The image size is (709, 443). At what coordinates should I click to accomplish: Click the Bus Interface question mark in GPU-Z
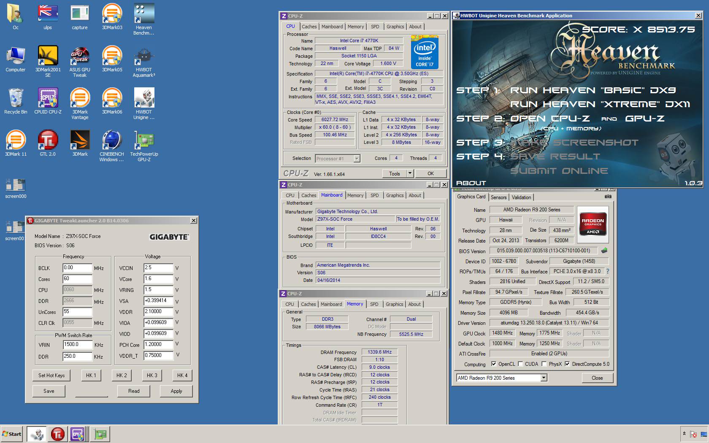[608, 271]
